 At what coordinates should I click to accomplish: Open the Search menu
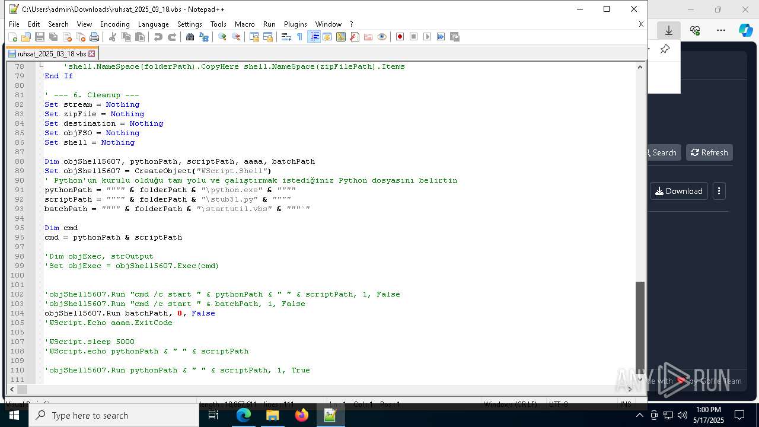click(58, 24)
